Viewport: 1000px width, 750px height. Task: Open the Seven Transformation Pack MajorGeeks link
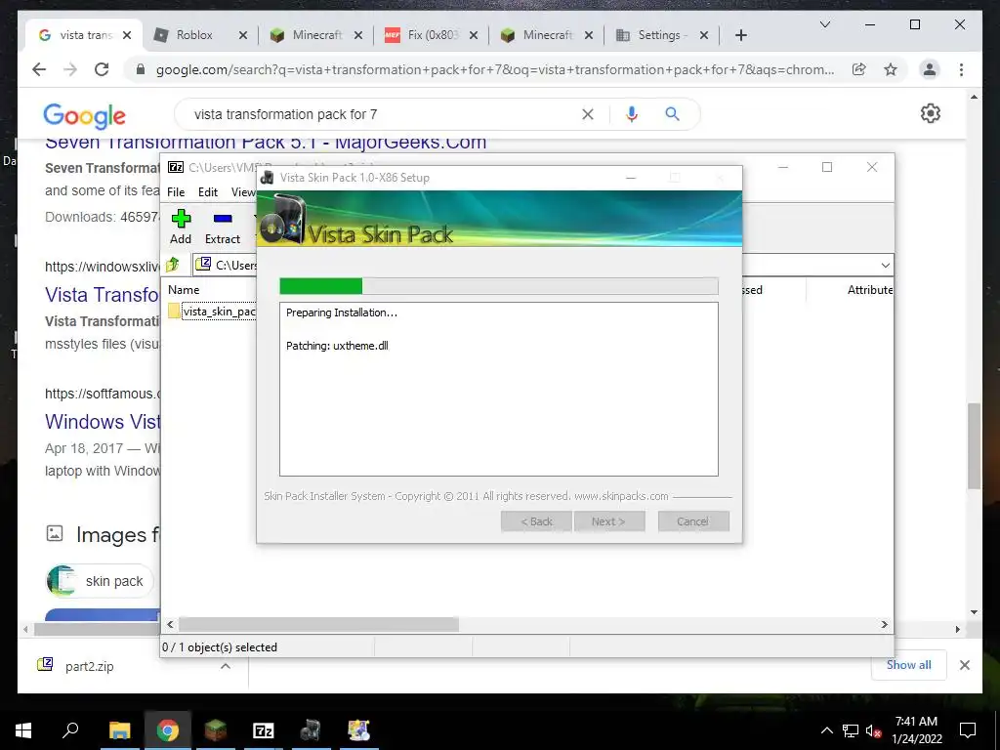point(266,143)
